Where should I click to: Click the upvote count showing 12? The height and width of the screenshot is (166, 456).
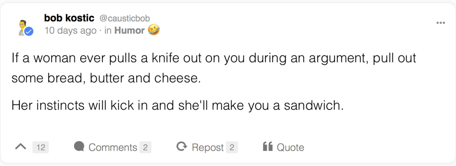[x=41, y=147]
